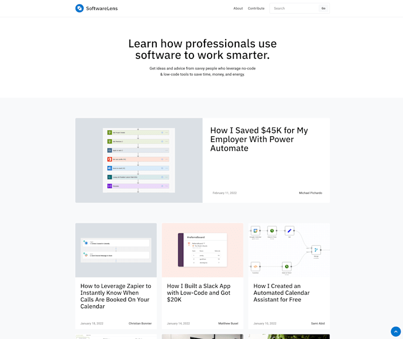
Task: Click author name Christian Bonnier
Action: coord(140,323)
